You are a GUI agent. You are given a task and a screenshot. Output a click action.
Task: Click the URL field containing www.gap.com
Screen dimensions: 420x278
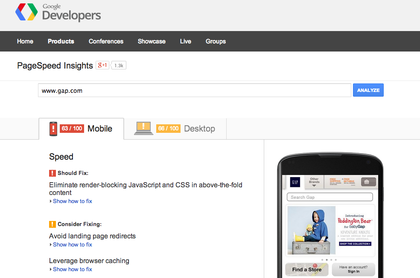pos(195,90)
